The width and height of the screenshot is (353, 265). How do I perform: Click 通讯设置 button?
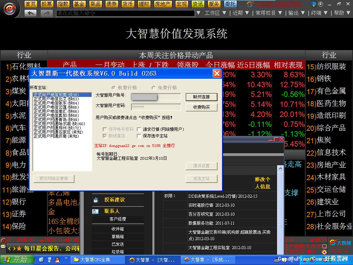point(201,166)
